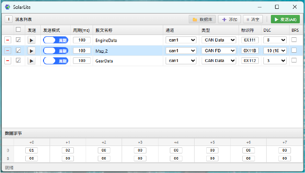Toggle periodic send mode for GearData
The height and width of the screenshot is (173, 305).
[x=56, y=61]
